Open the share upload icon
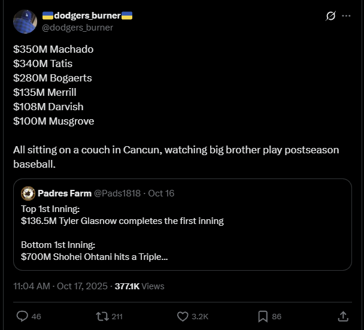This screenshot has height=330, width=364. coord(343,316)
